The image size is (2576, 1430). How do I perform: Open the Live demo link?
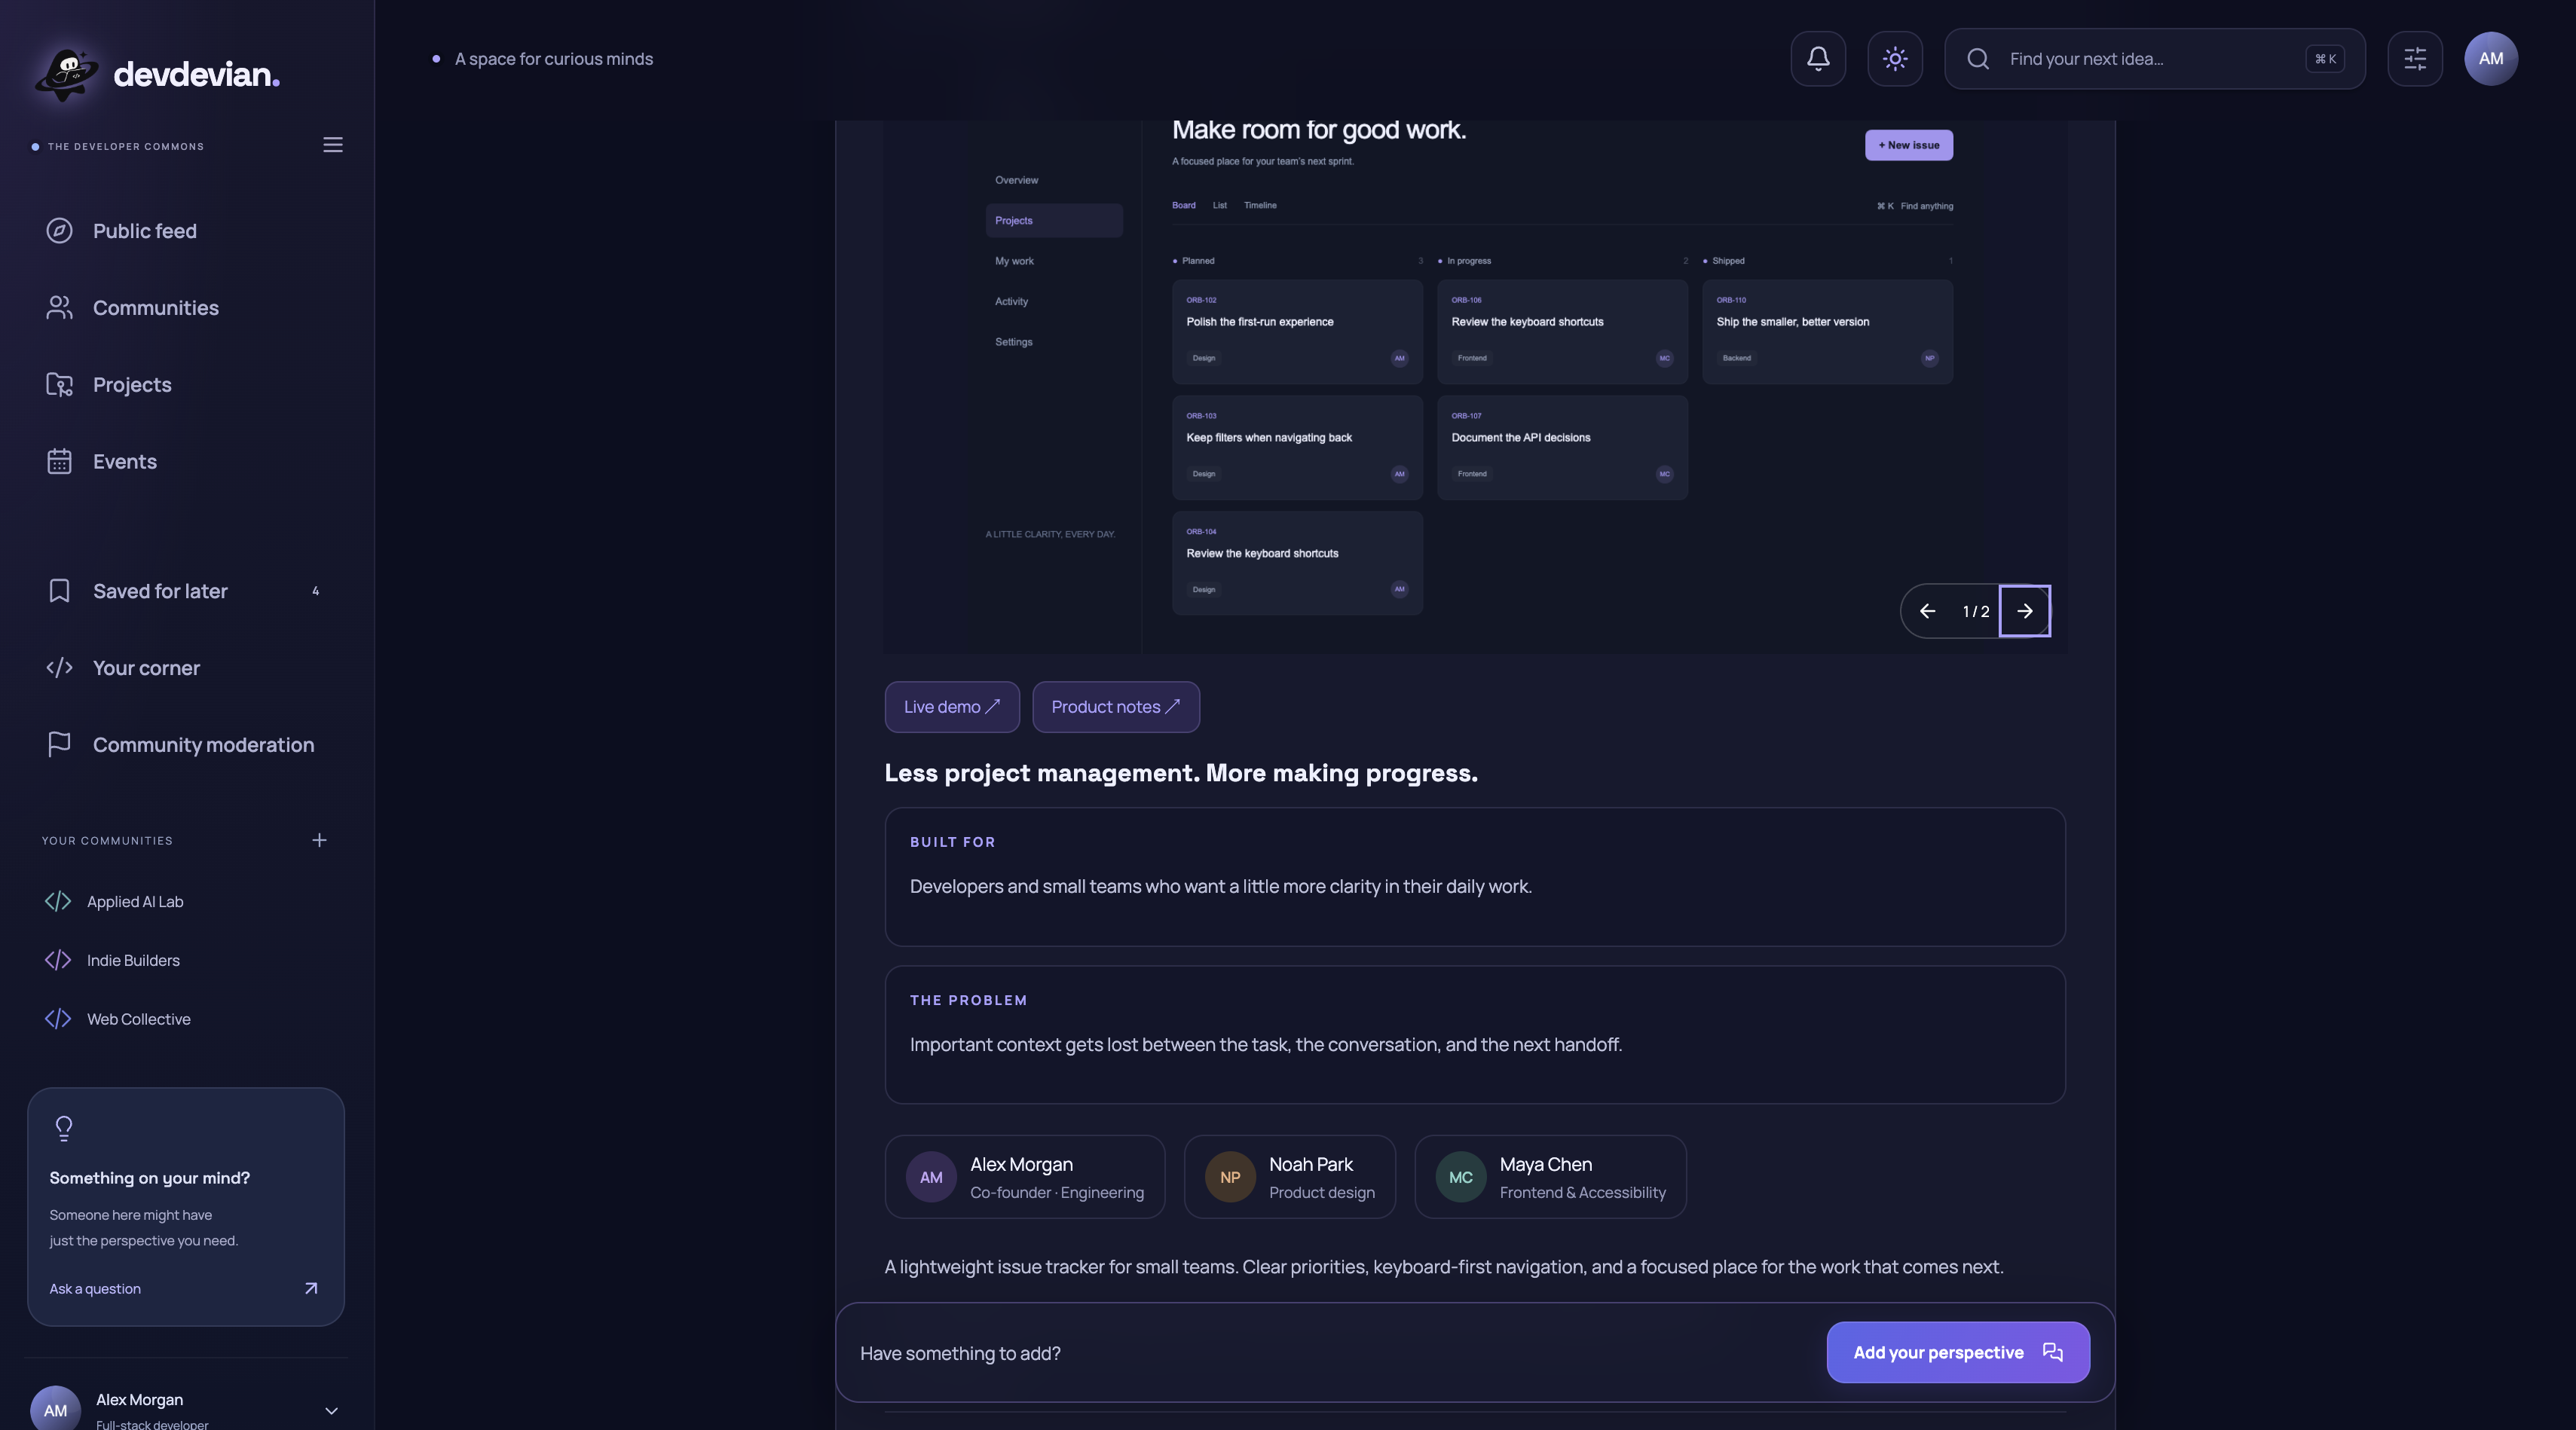point(952,707)
